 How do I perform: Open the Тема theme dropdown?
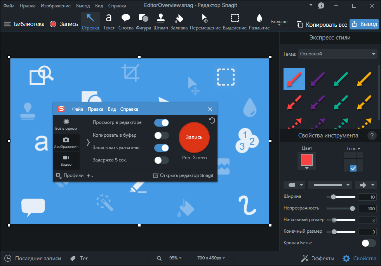[x=338, y=54]
